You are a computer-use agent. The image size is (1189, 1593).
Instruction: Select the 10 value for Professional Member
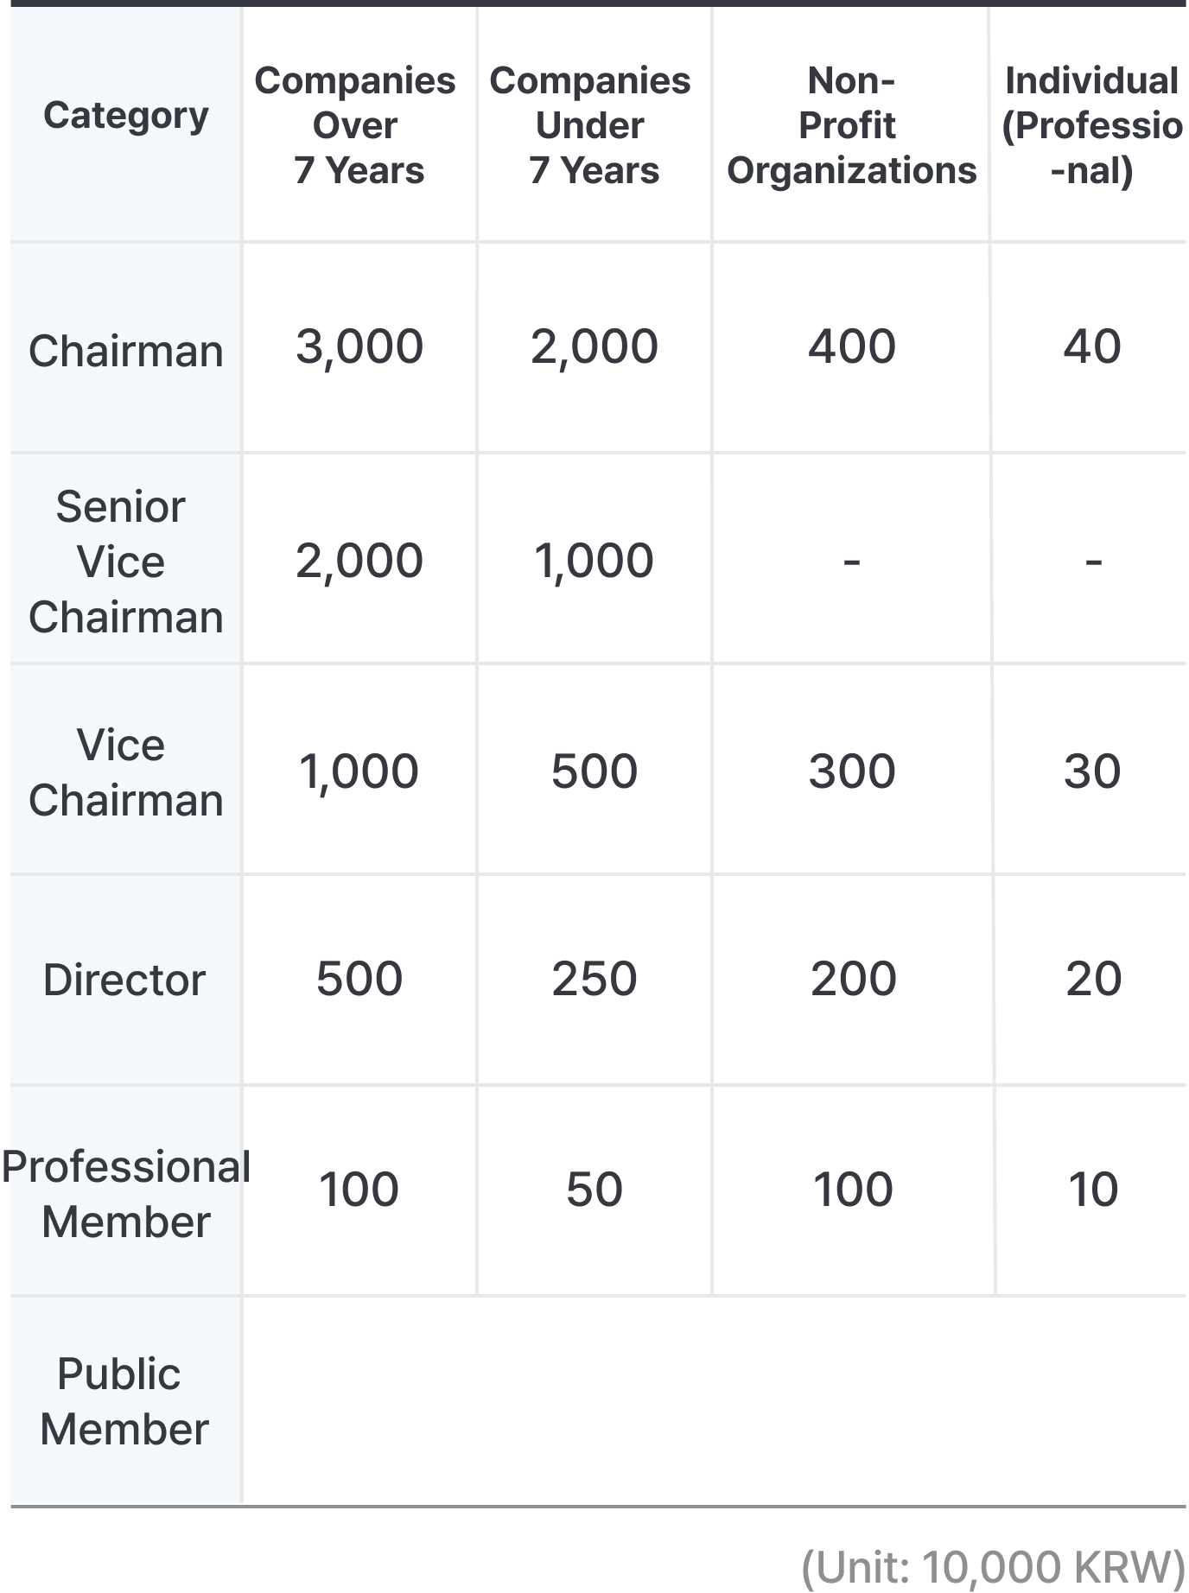[x=1093, y=1190]
